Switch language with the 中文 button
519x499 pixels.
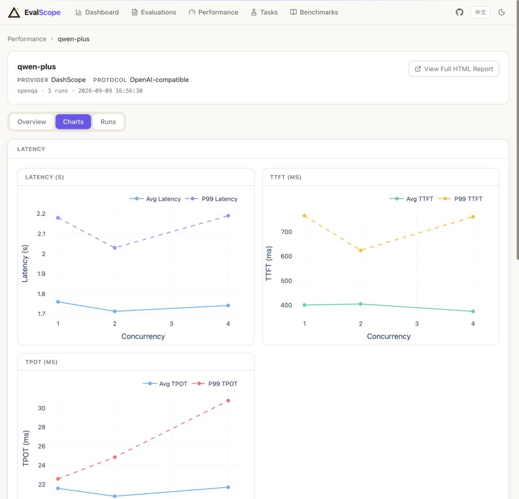(480, 12)
